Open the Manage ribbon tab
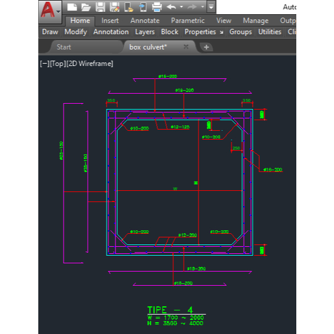 tap(256, 21)
